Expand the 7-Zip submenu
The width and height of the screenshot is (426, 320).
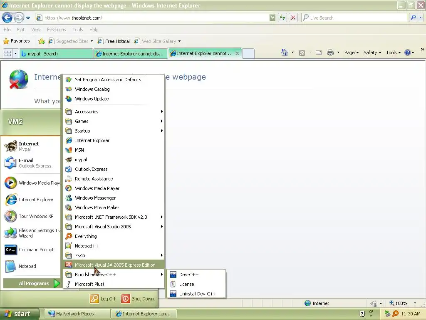[114, 255]
